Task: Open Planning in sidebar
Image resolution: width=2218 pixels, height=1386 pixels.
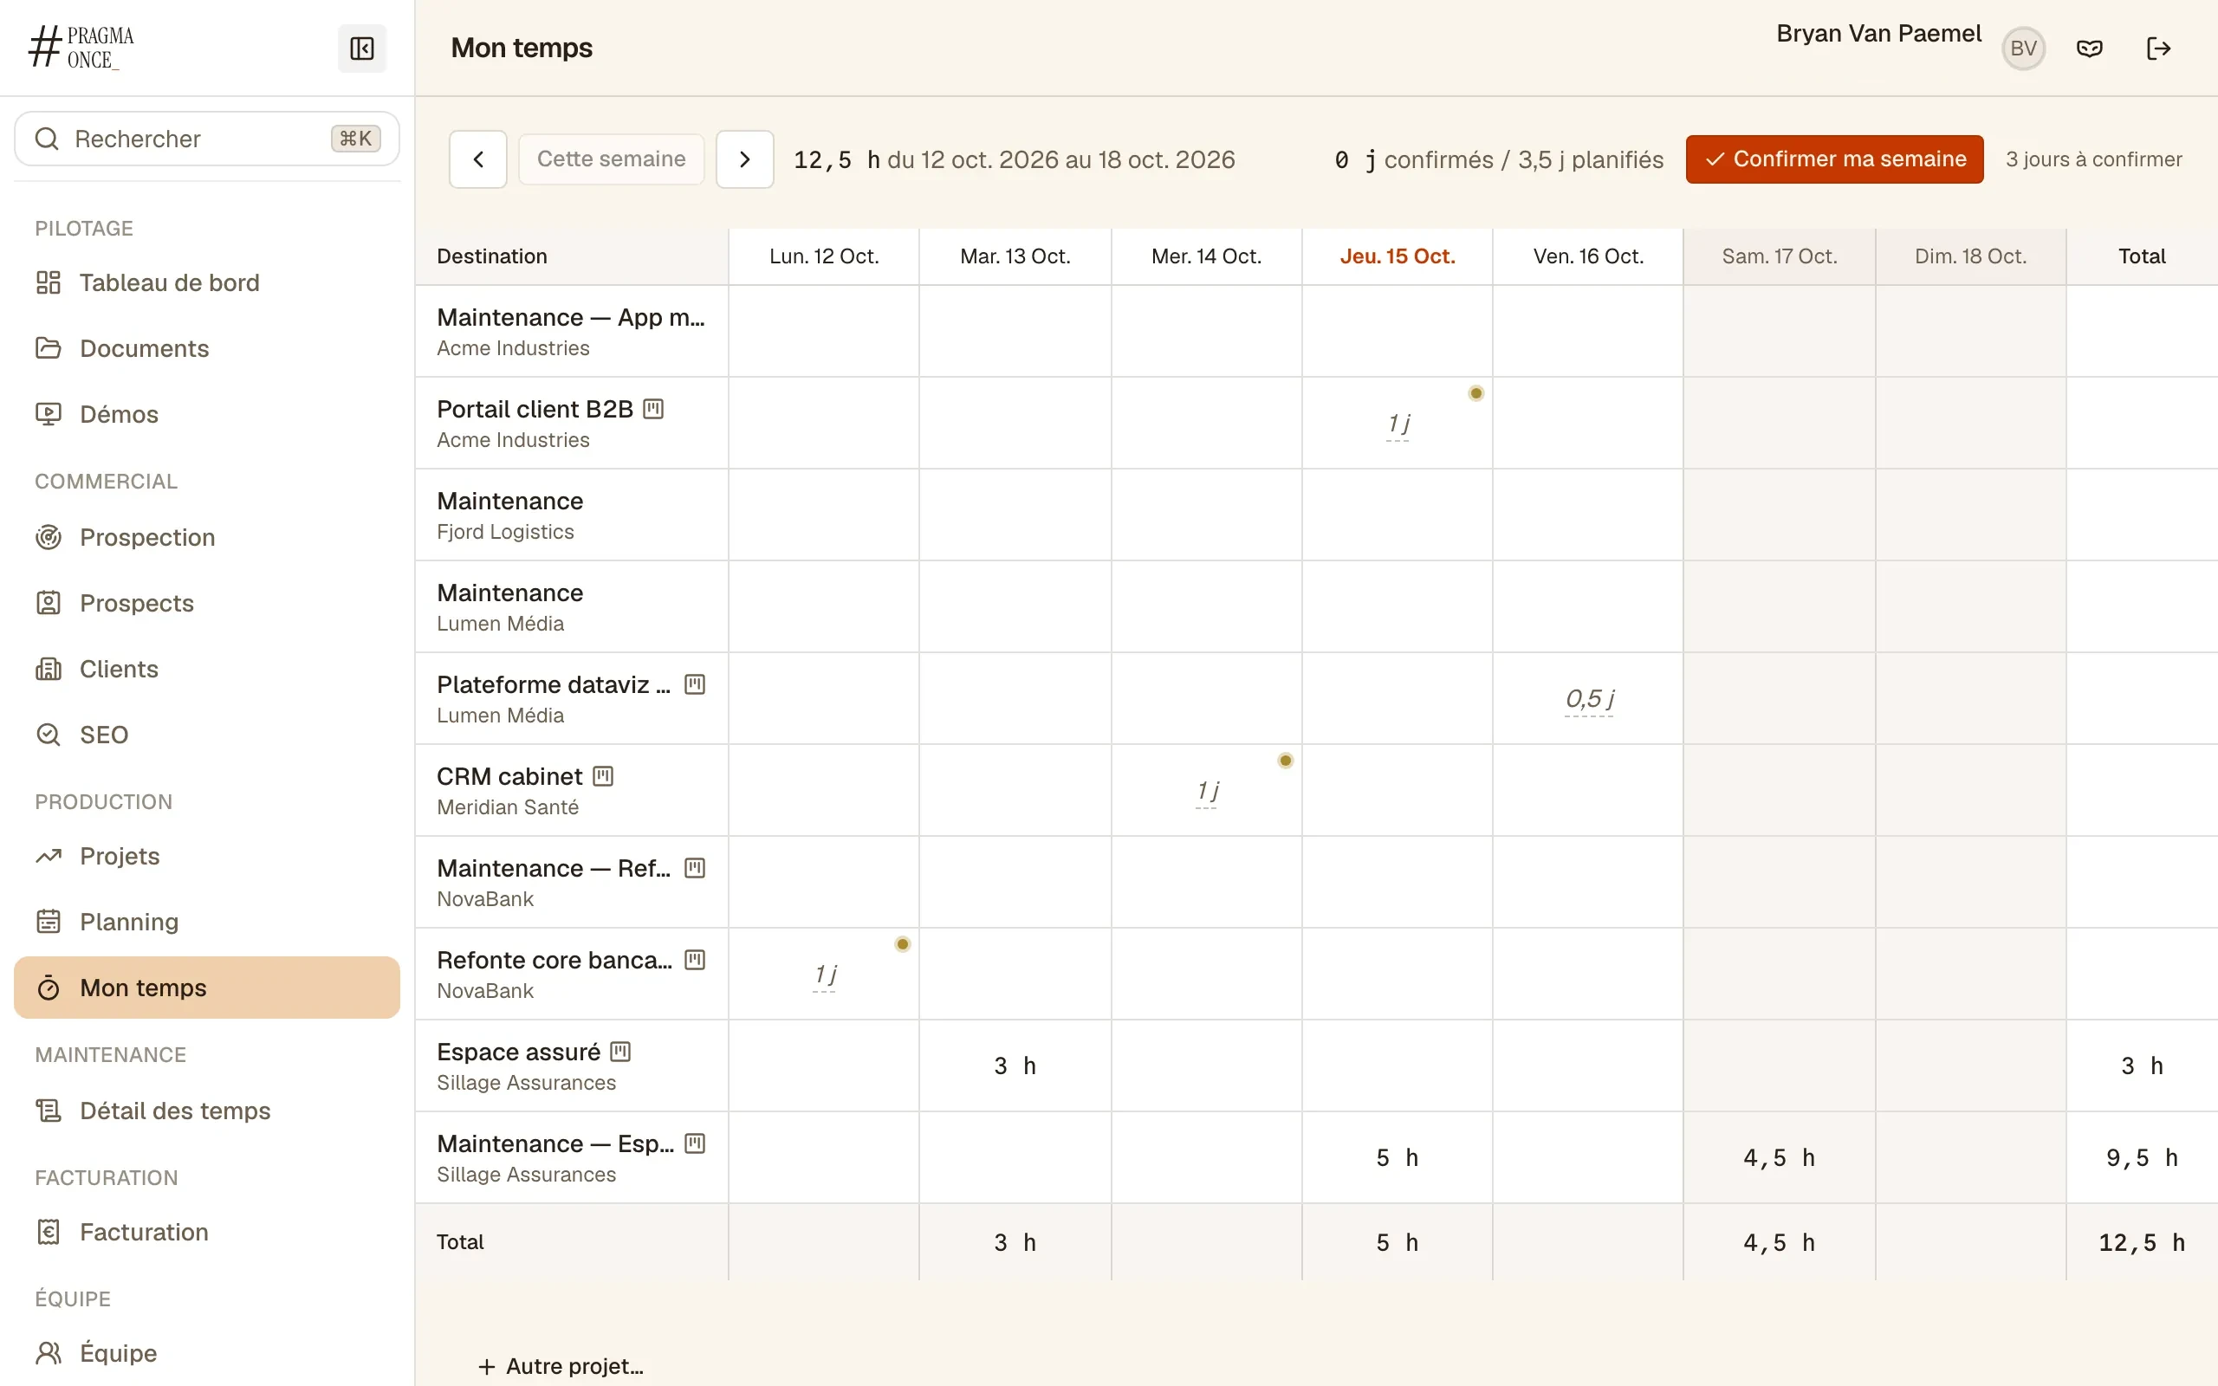Action: click(207, 923)
